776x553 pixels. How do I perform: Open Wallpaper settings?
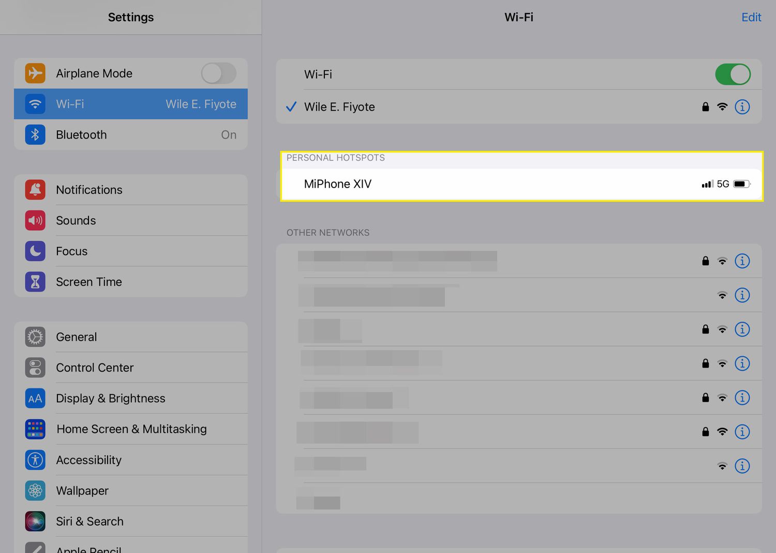[x=82, y=490]
